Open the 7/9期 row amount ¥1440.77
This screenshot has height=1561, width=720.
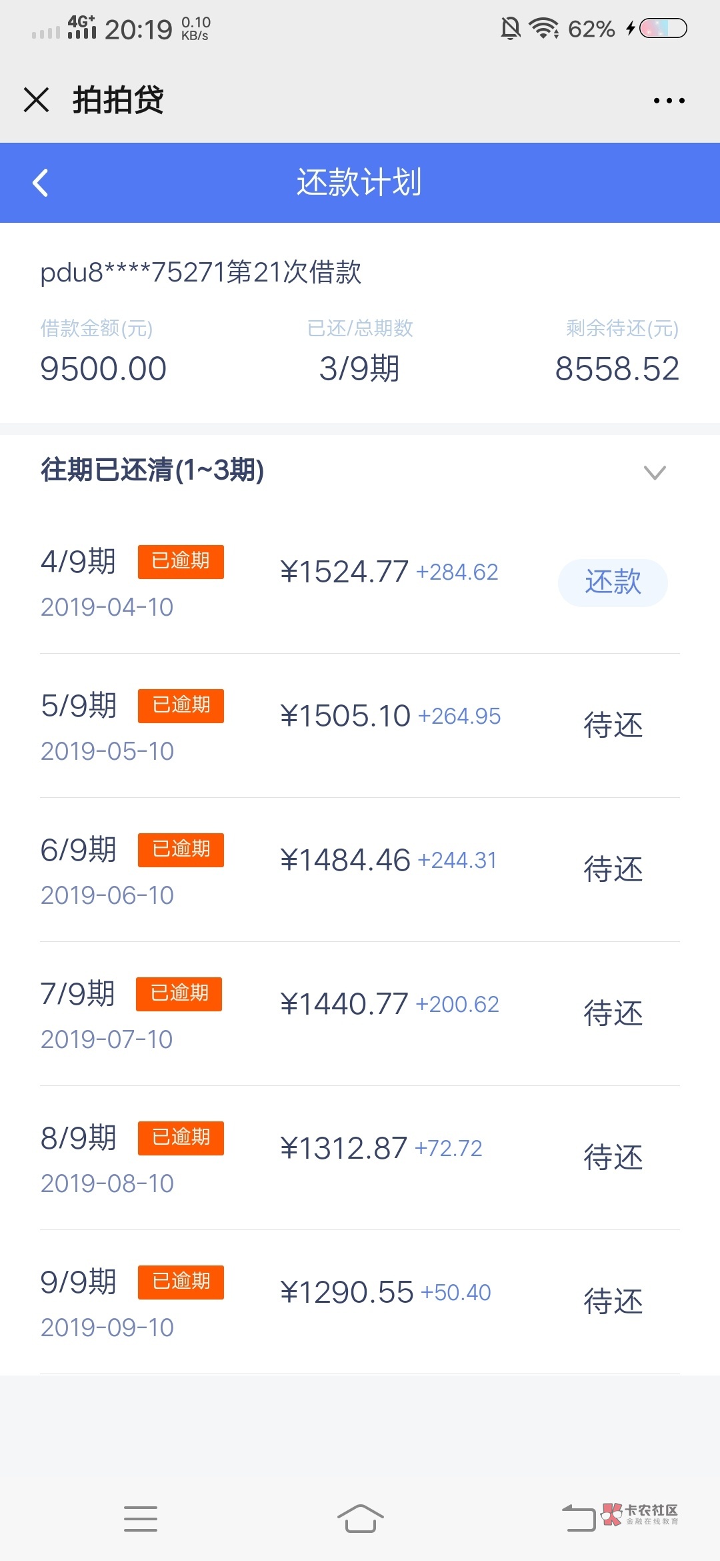pyautogui.click(x=344, y=1004)
